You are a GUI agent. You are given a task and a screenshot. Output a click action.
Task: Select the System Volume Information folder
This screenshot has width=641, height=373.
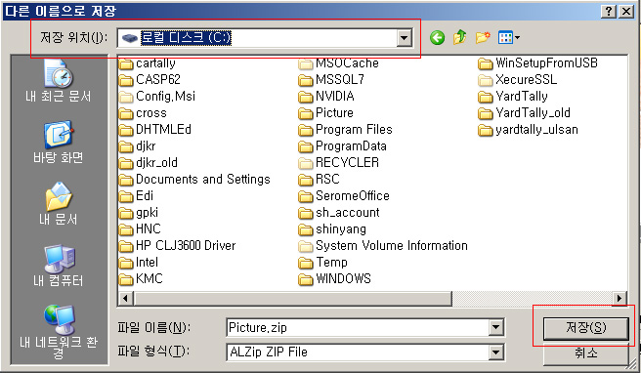(x=383, y=245)
